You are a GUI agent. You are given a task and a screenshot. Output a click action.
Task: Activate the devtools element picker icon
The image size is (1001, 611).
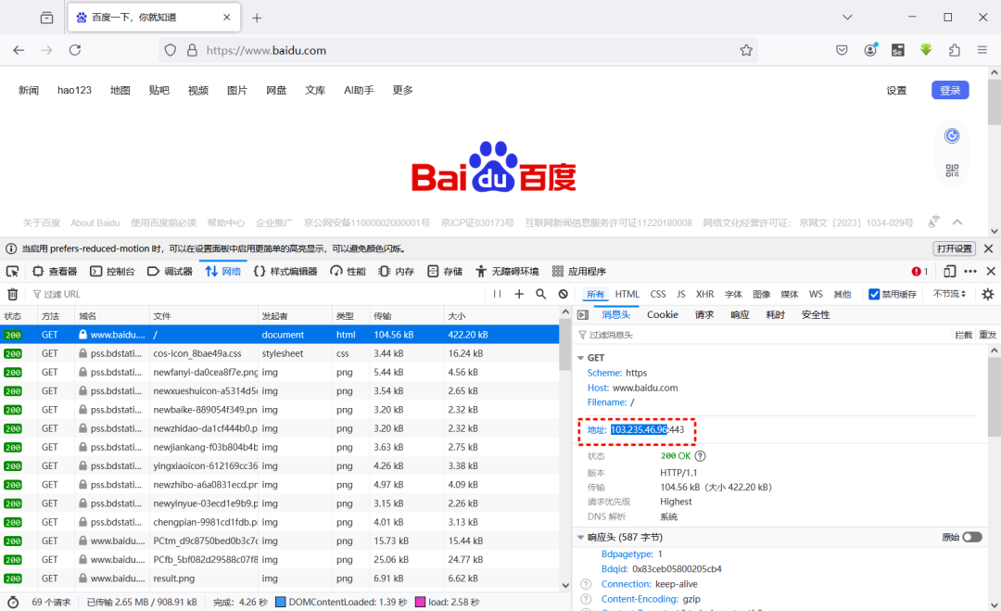pos(13,272)
